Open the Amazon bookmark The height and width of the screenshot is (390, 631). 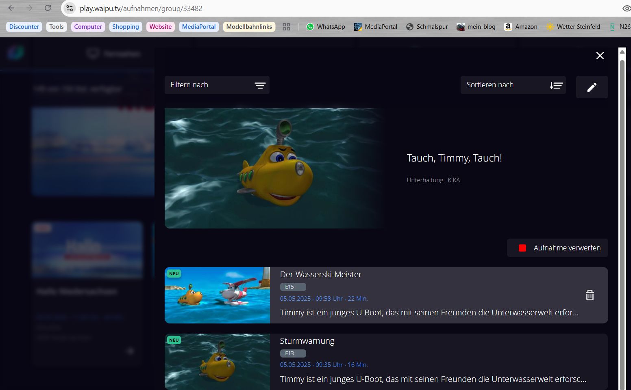coord(521,27)
